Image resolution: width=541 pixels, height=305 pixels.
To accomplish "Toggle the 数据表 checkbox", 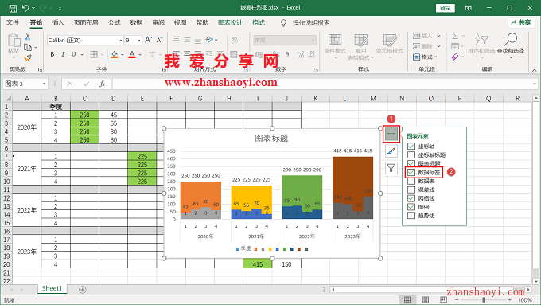I will coord(411,181).
